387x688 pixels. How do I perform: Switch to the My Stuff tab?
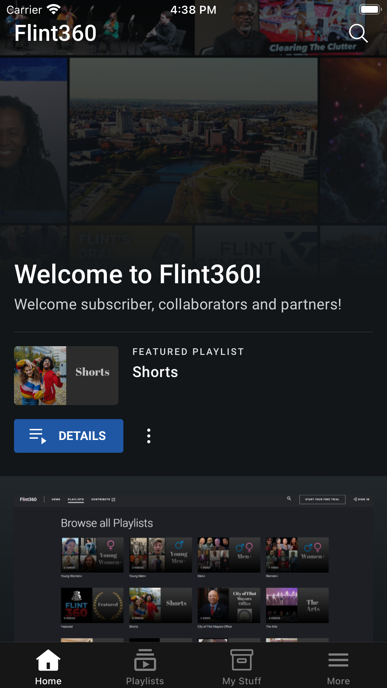tap(242, 666)
